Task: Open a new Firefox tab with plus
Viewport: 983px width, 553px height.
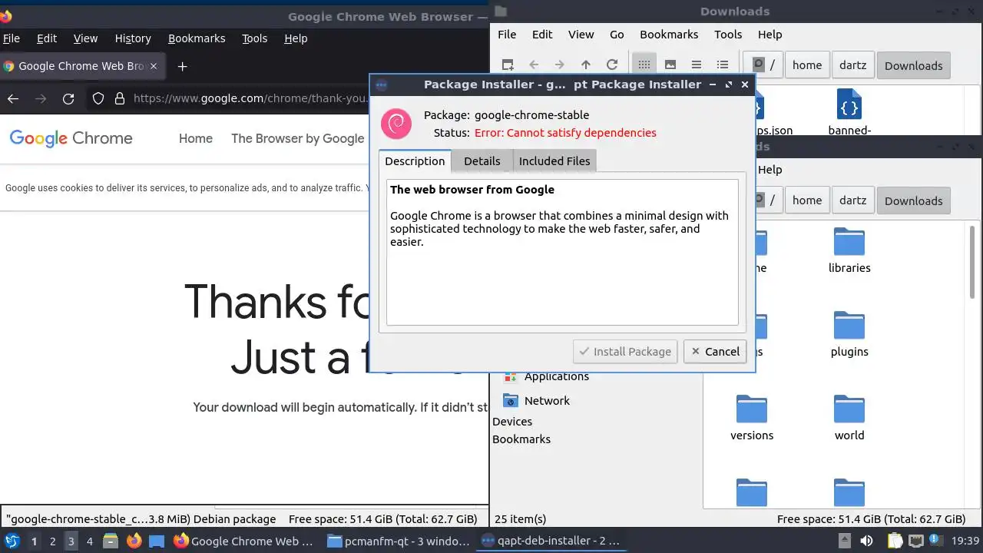Action: (182, 66)
